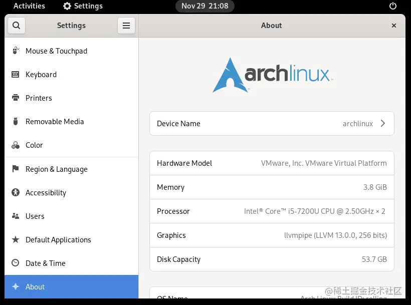Click the Color icon in sidebar
This screenshot has height=305, width=411.
(16, 145)
